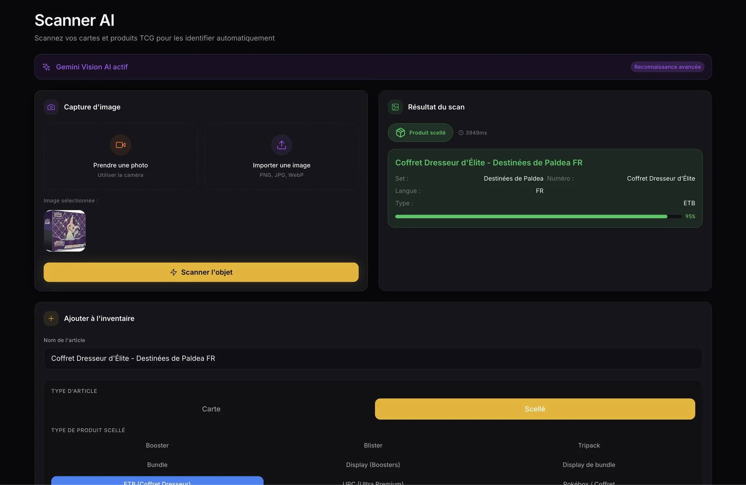The image size is (746, 485).
Task: Click the upload arrow icon for Importer une image
Action: [x=281, y=145]
